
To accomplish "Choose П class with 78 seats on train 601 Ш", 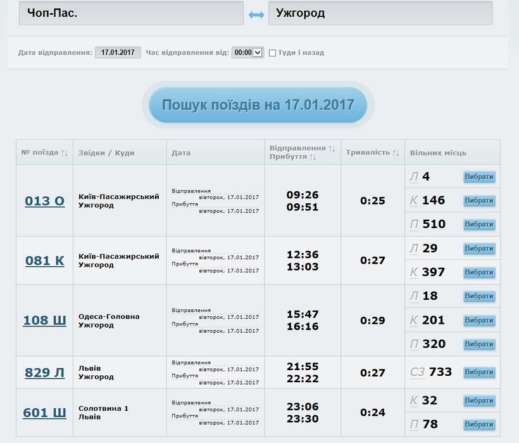I will click(x=478, y=425).
